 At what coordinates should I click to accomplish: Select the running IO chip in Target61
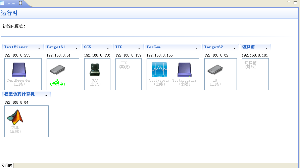pyautogui.click(x=57, y=70)
